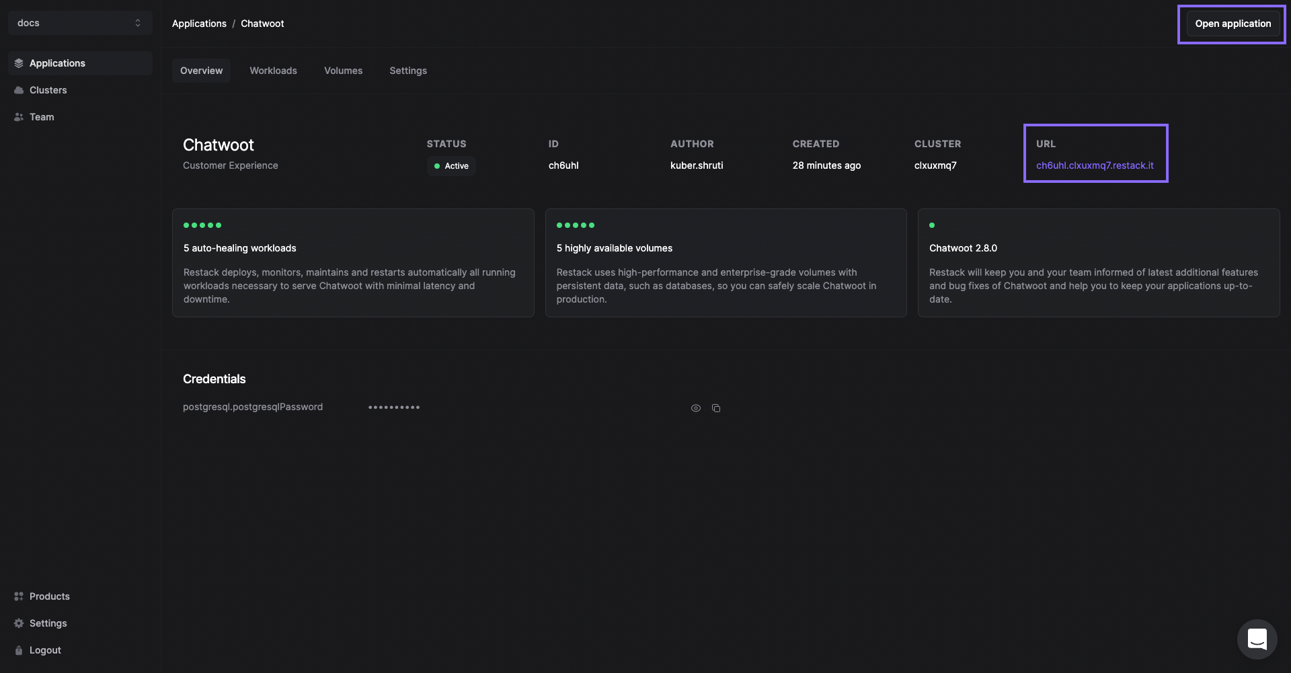Viewport: 1291px width, 673px height.
Task: Click the Open application button
Action: tap(1233, 24)
